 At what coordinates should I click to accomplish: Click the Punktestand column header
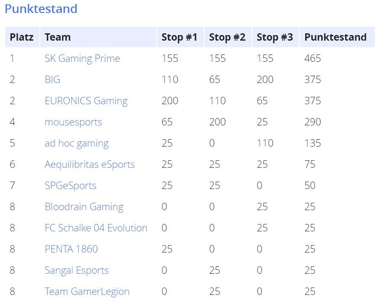click(335, 37)
